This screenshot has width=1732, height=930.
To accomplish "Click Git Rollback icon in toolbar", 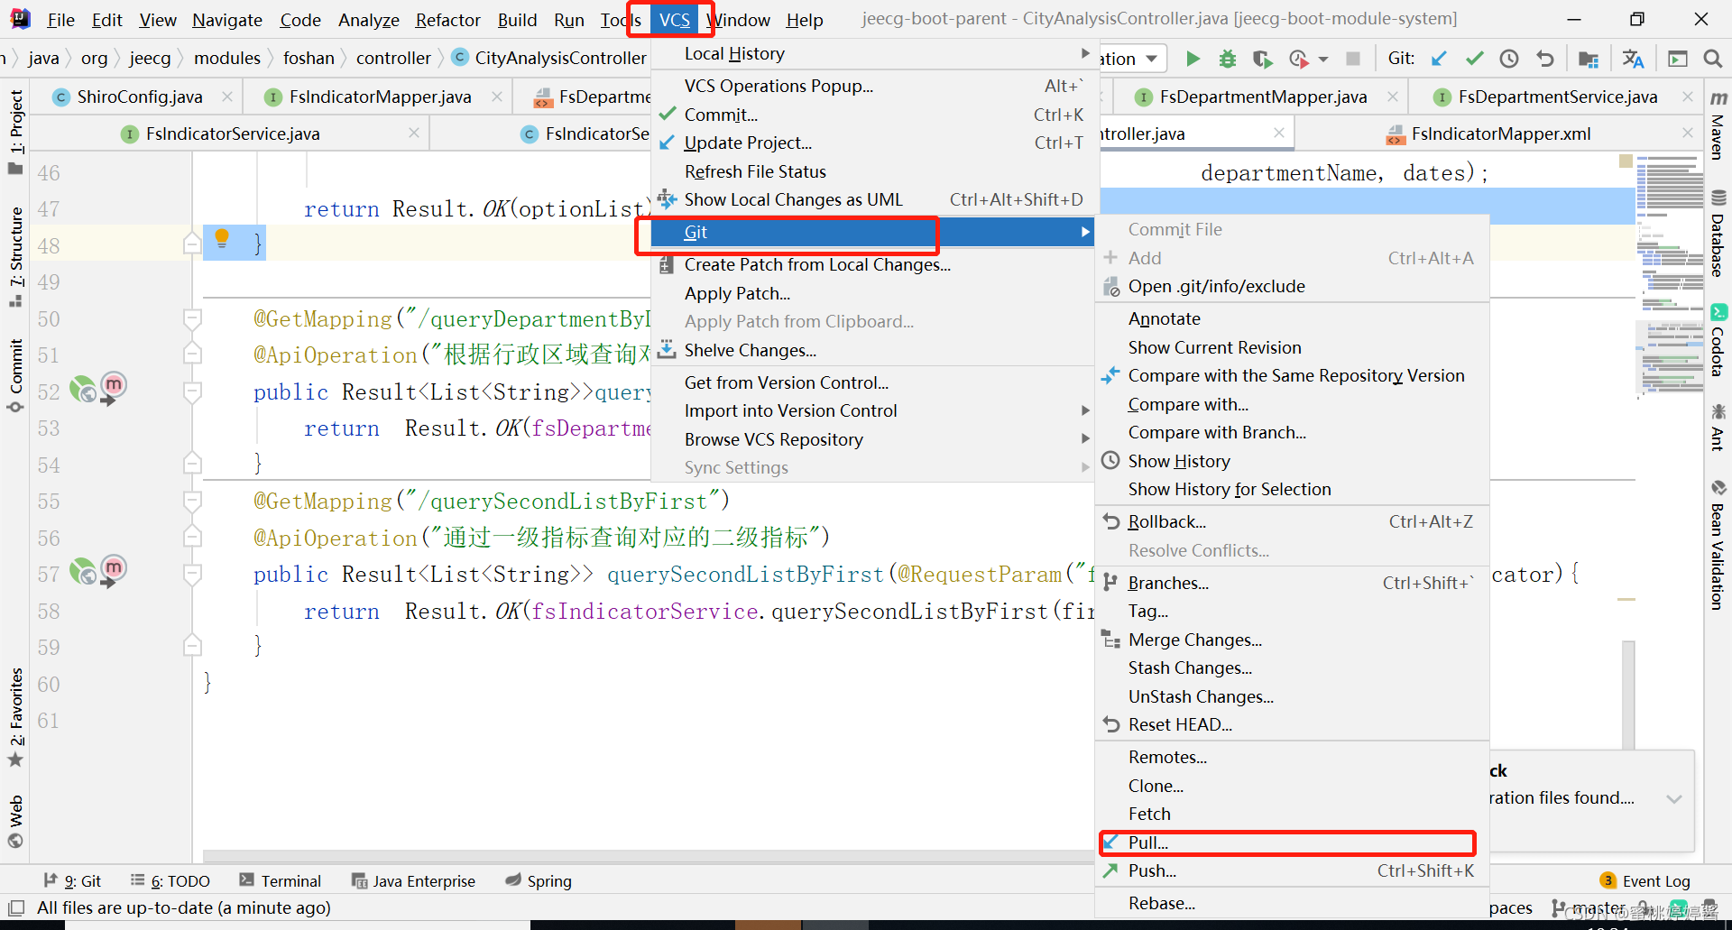I will [x=1545, y=59].
